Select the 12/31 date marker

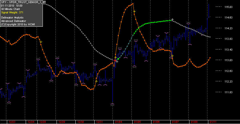[x=99, y=122]
